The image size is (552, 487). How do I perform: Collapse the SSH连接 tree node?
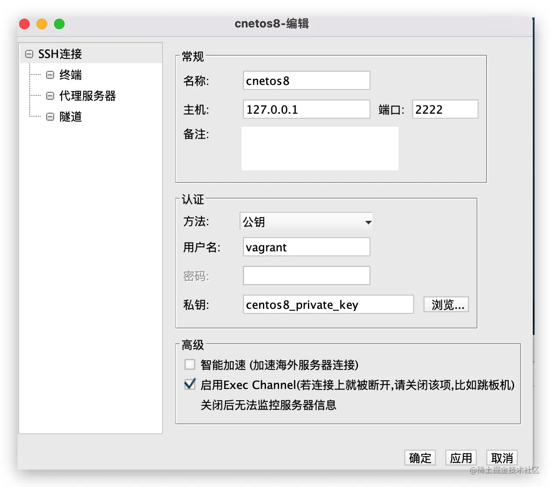tap(29, 54)
